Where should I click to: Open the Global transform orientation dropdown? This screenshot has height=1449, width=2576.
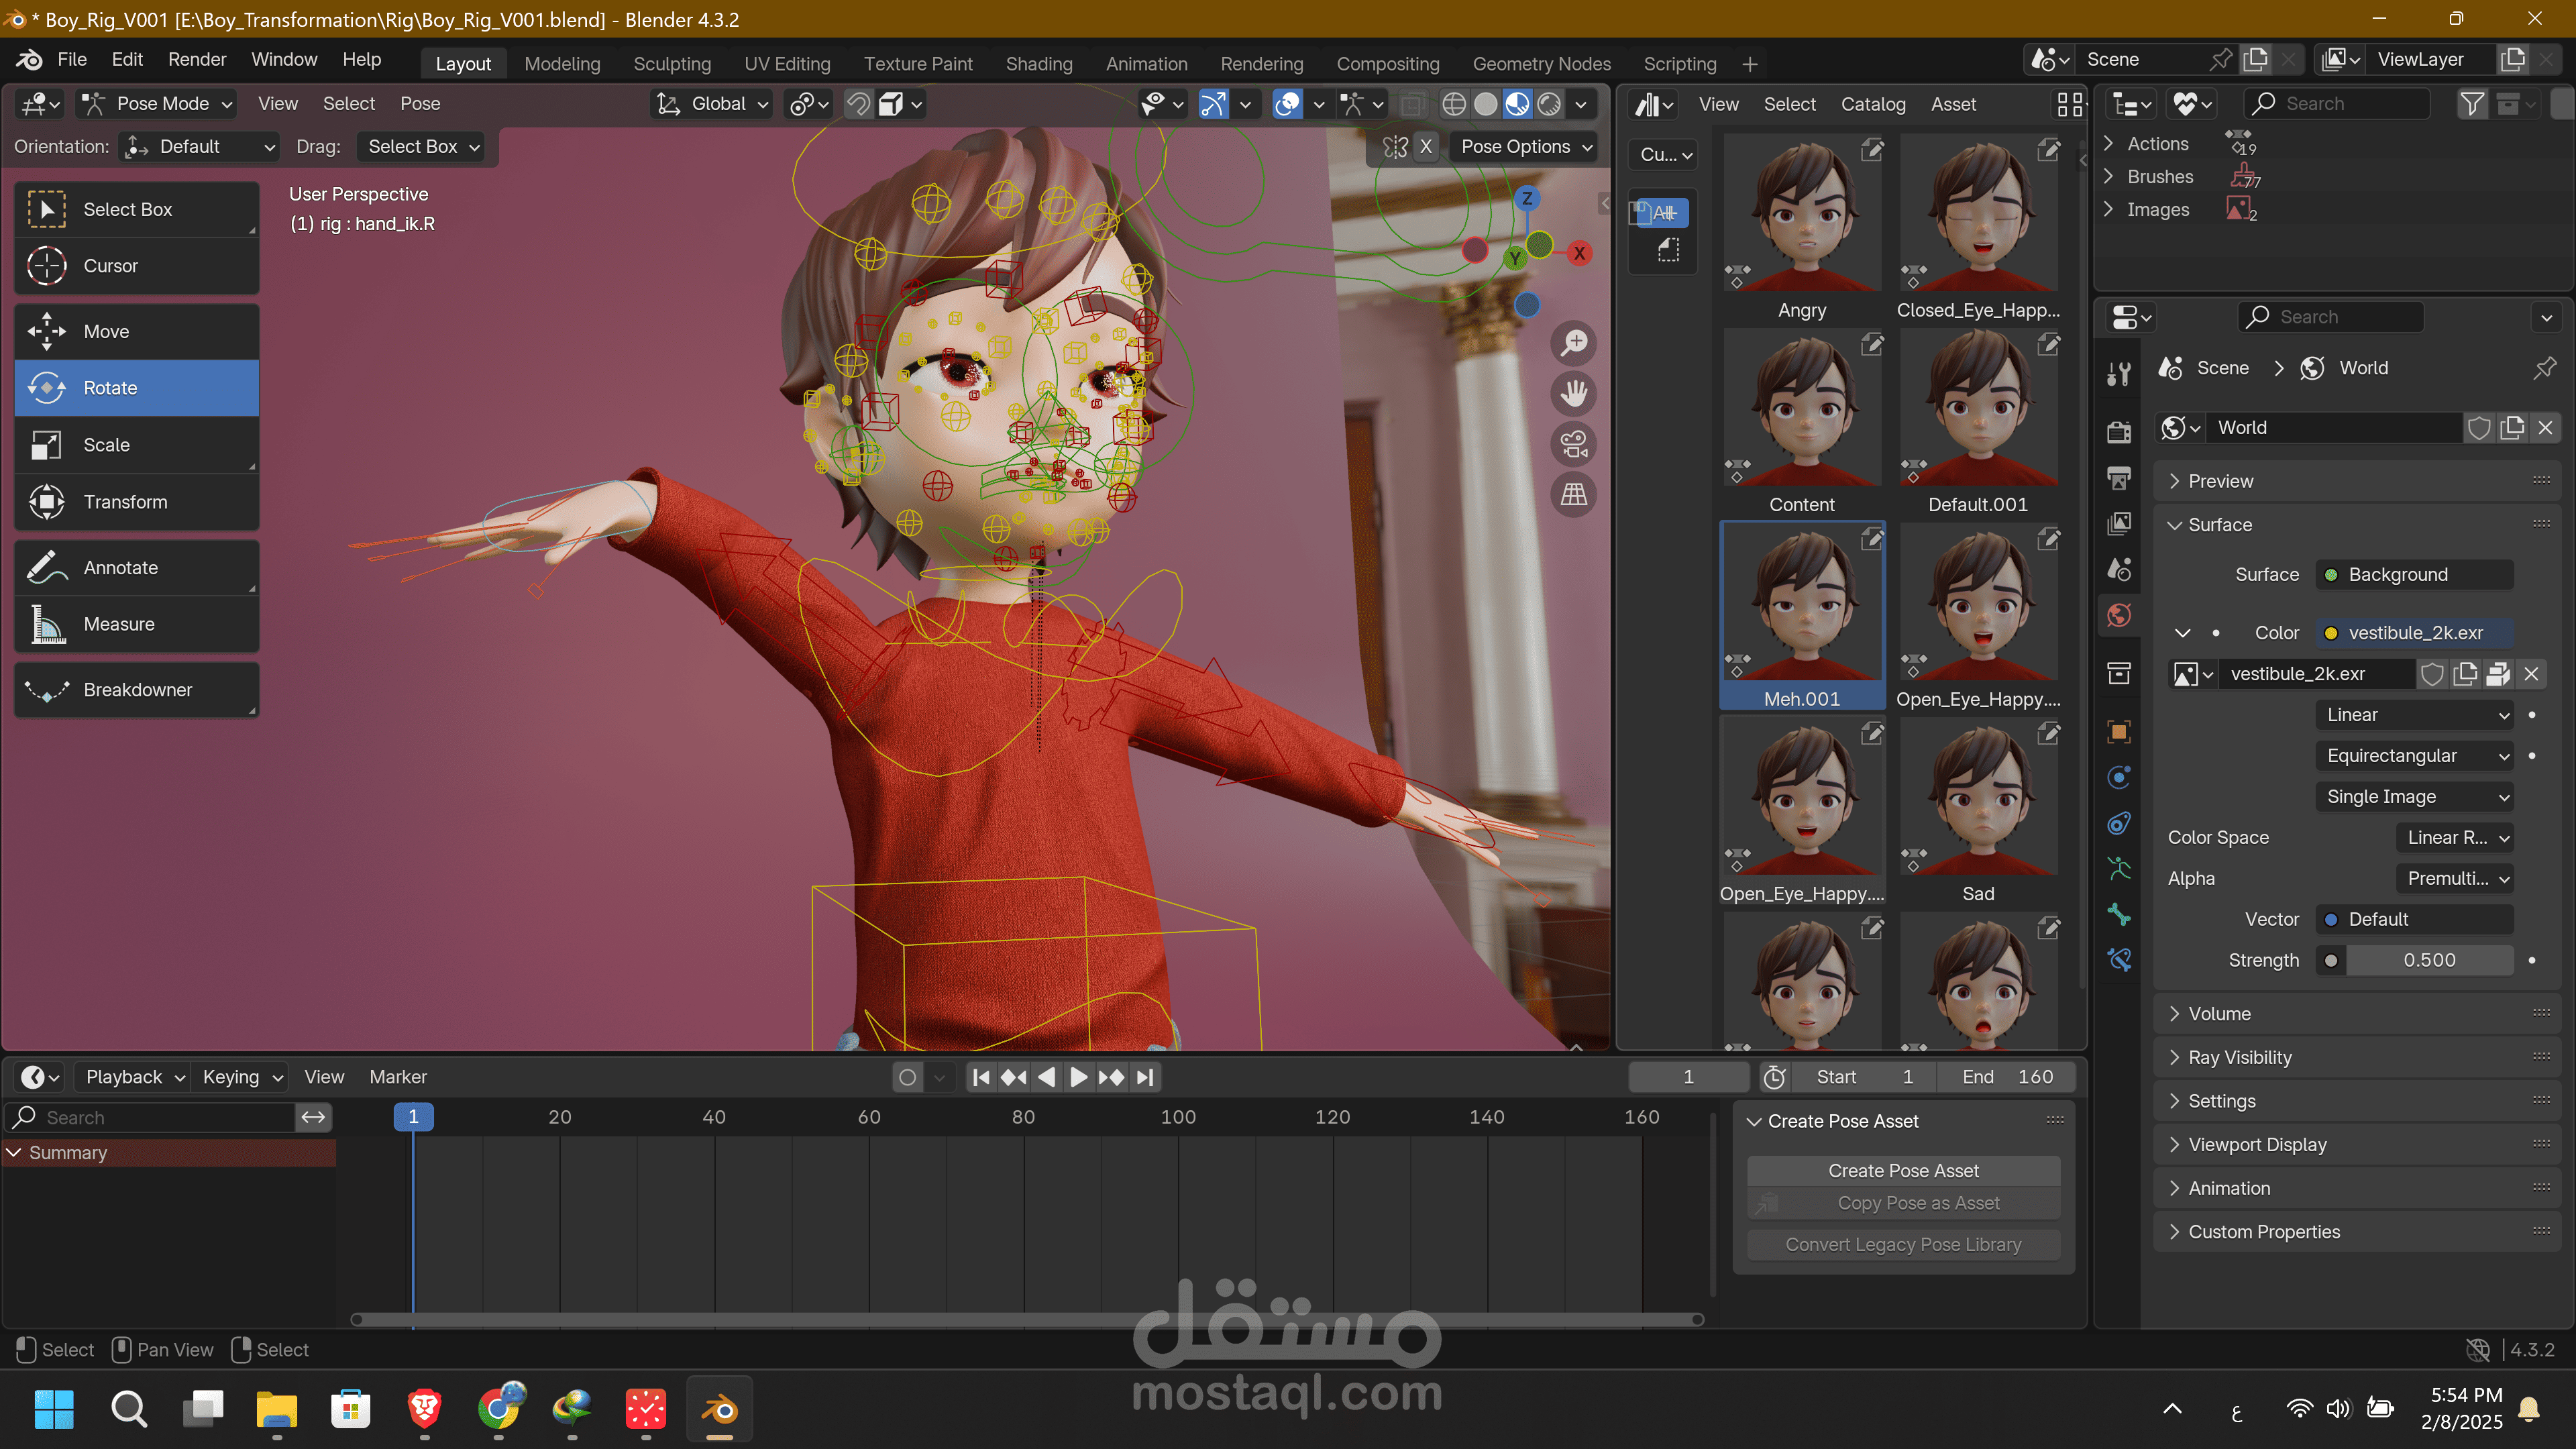click(x=712, y=104)
